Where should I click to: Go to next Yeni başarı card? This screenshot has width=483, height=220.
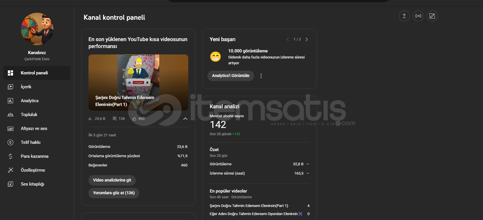coord(307,39)
